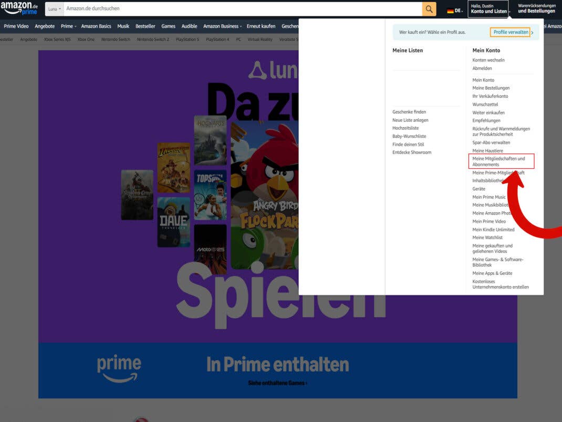
Task: Expand the Prime navigation dropdown
Action: [67, 26]
